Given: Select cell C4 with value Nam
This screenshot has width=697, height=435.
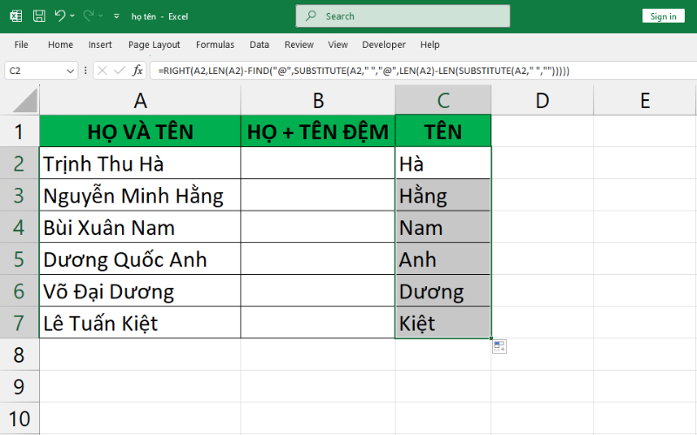Looking at the screenshot, I should coord(443,227).
